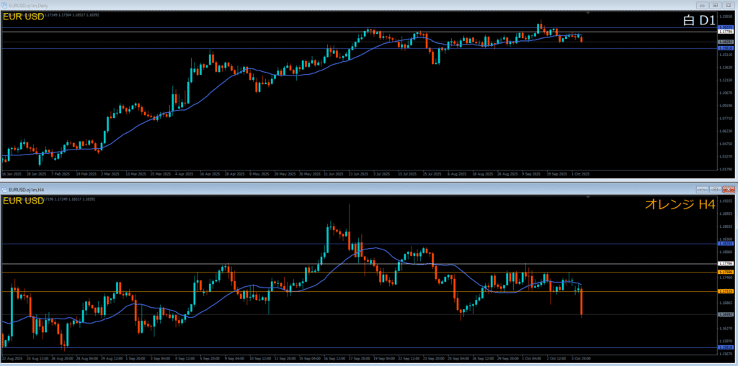Click the '23 Jun 2025' date on Daily time axis
Screen dimensions: 738x366
click(x=358, y=174)
